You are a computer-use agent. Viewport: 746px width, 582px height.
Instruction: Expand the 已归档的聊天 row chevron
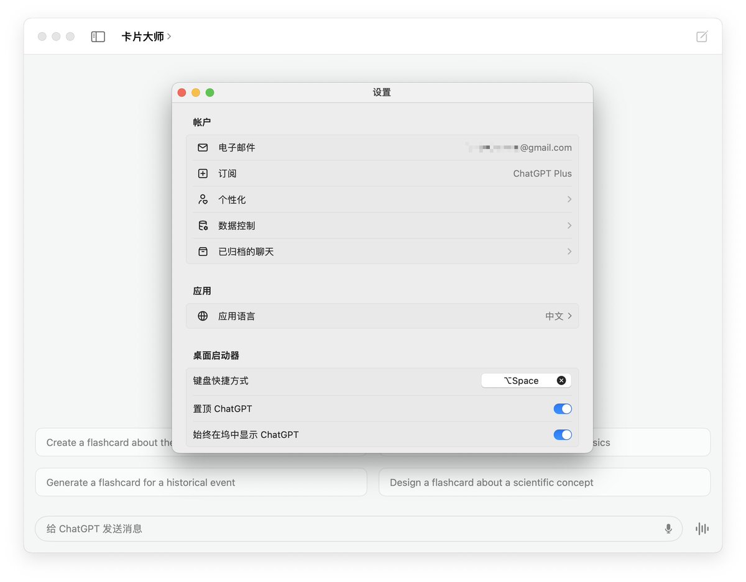click(569, 252)
